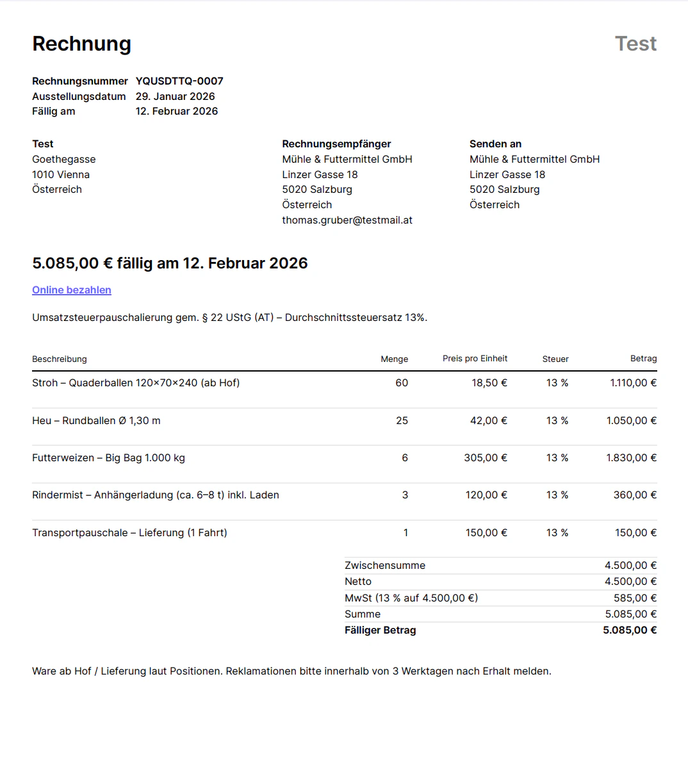Select the MwSt 13% tax line

click(412, 598)
